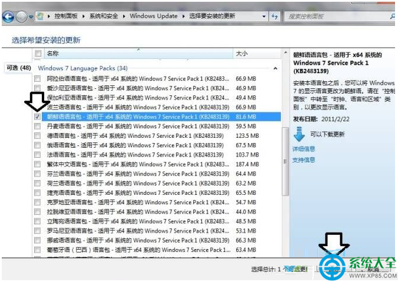Toggle the select-all checkbox in header
This screenshot has height=282, width=398.
[x=38, y=54]
